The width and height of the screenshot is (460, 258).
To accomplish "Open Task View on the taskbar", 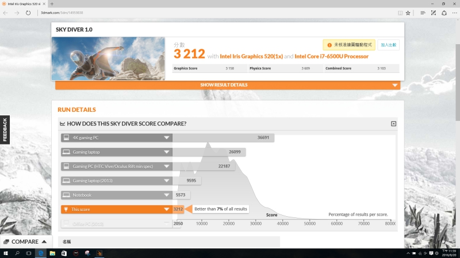I will [28, 253].
